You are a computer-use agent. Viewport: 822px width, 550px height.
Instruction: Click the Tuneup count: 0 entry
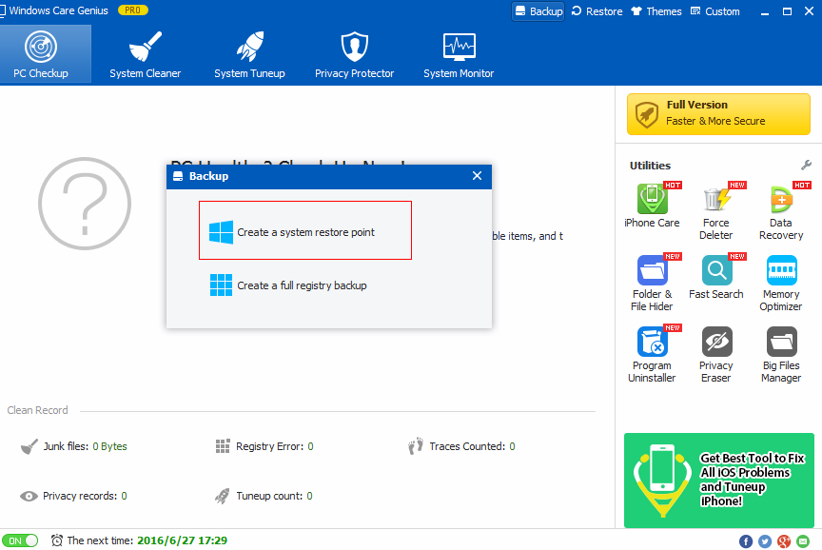[264, 496]
